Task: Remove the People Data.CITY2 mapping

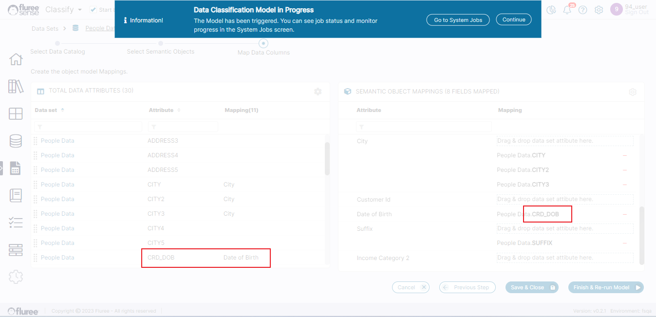Action: 625,170
